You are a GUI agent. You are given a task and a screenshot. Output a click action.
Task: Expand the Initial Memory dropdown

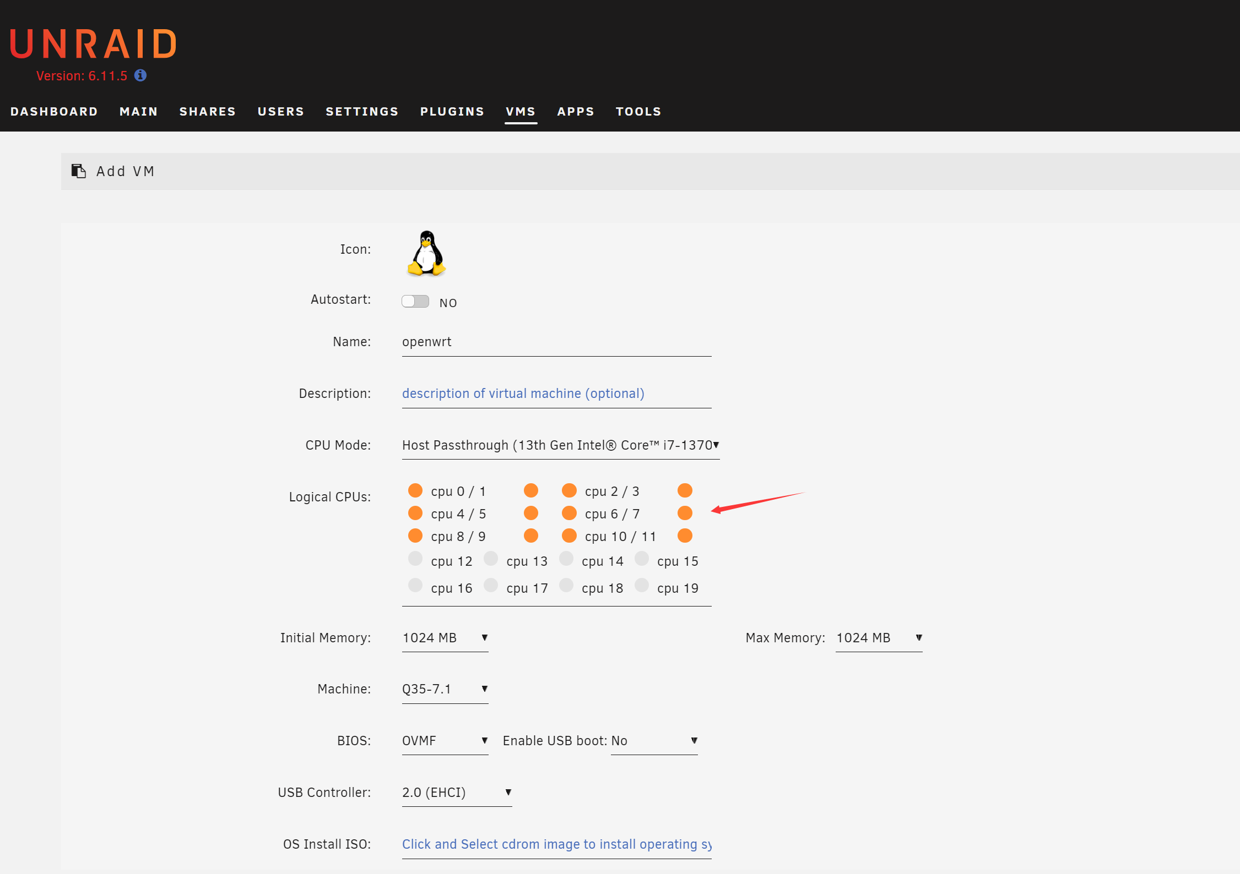[445, 638]
